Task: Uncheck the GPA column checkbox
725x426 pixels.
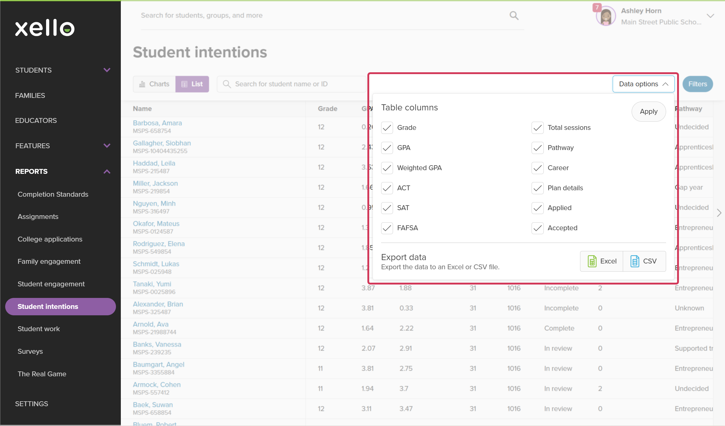Action: coord(387,148)
